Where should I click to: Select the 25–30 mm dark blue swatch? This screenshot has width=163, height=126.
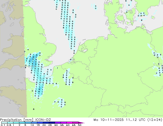[52, 123]
